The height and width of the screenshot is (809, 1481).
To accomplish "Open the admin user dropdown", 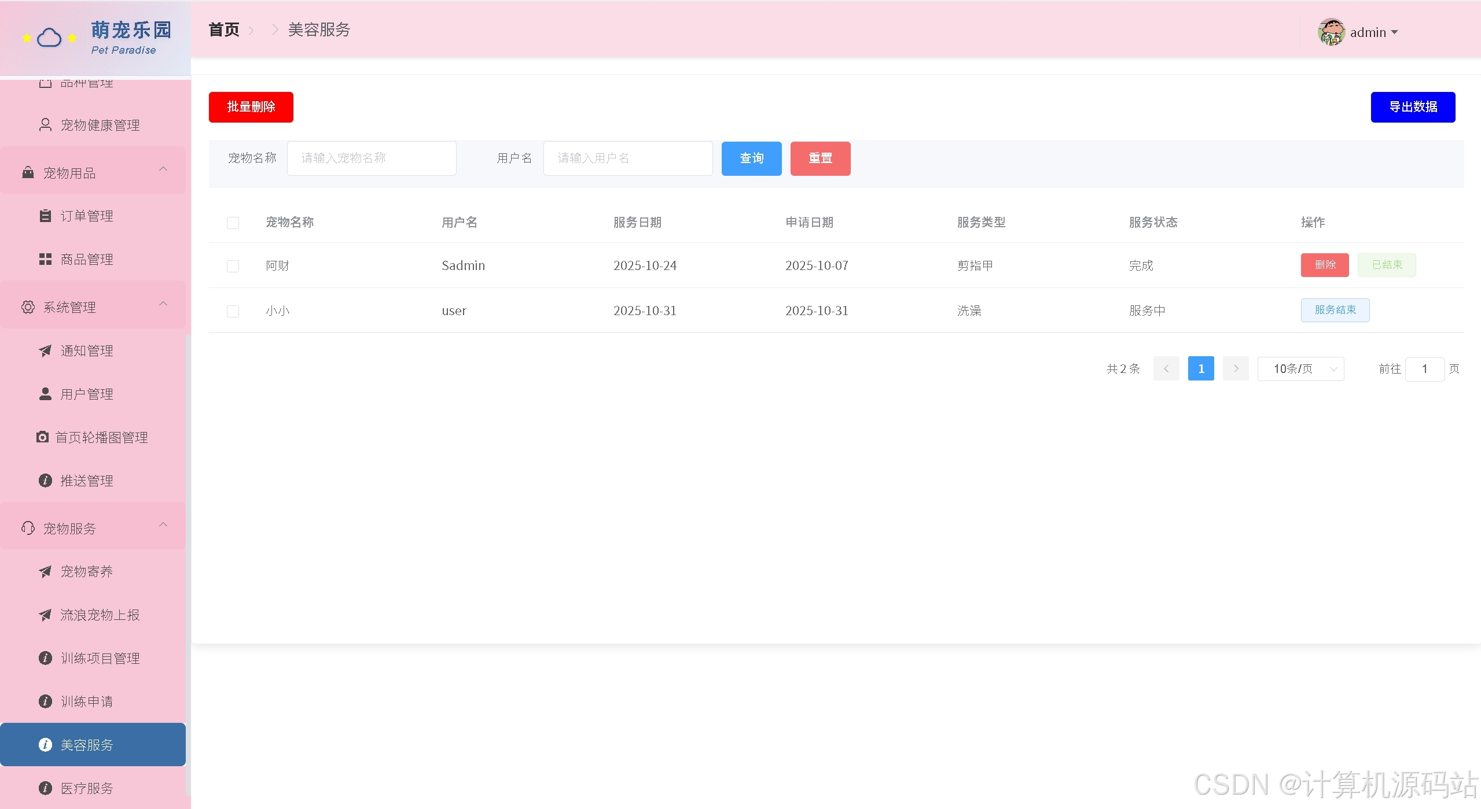I will tap(1373, 32).
